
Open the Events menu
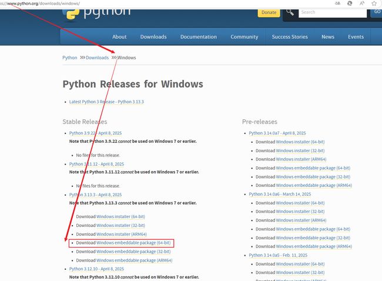pos(356,37)
